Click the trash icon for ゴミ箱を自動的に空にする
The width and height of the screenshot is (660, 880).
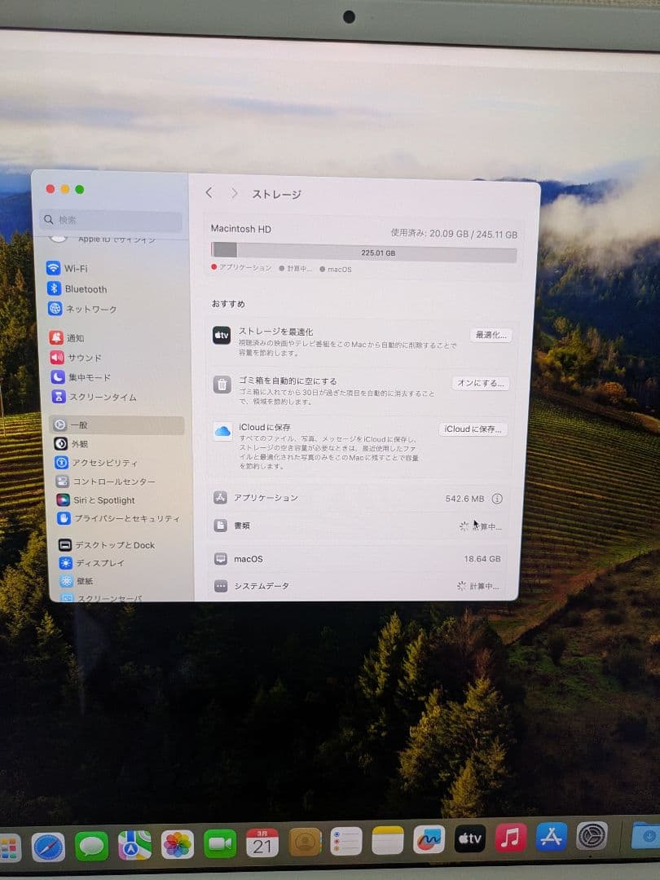pos(222,385)
